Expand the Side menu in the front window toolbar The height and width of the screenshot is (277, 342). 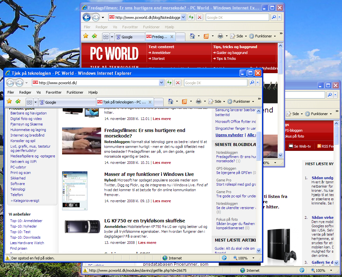[x=224, y=101]
